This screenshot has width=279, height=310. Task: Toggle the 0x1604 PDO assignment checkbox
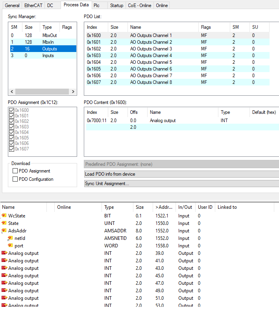[12, 132]
